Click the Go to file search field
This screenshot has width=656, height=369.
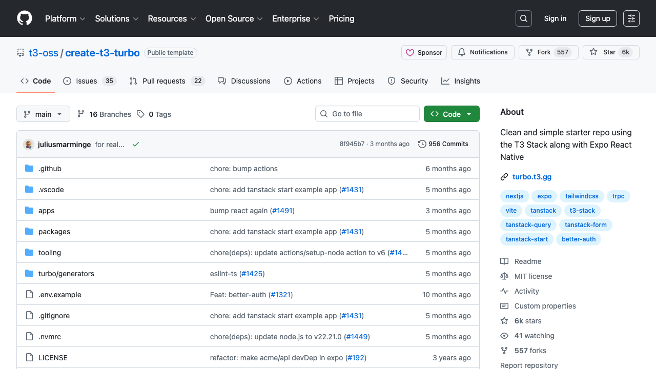tap(367, 113)
